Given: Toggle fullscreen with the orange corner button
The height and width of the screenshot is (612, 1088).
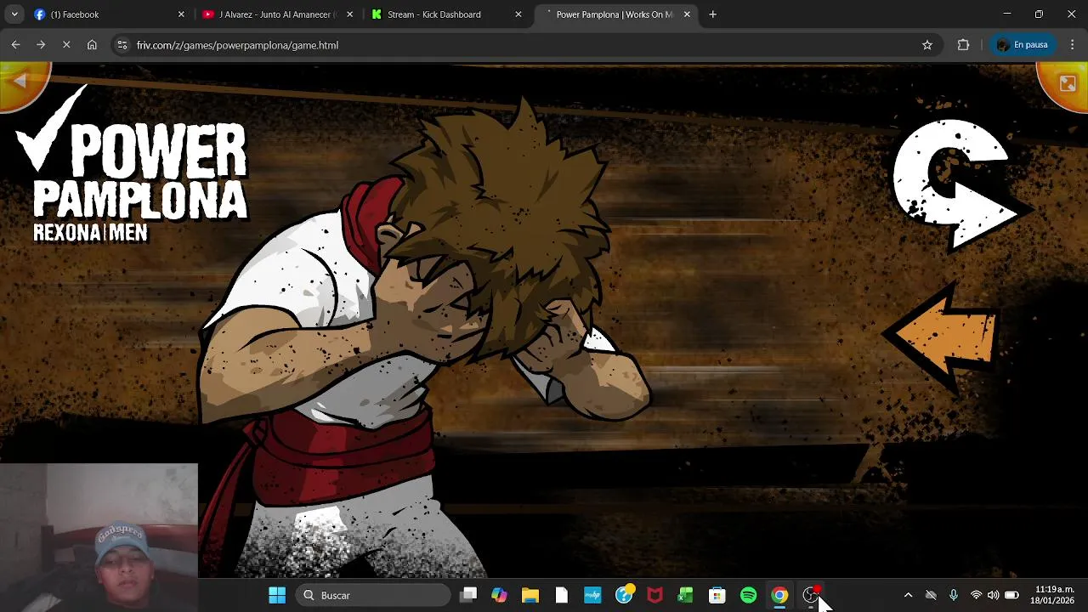Looking at the screenshot, I should tap(1067, 83).
